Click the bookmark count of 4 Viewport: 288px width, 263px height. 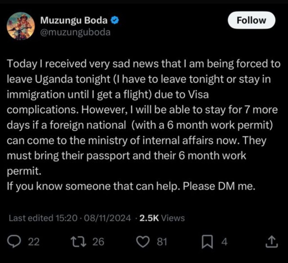tap(224, 242)
